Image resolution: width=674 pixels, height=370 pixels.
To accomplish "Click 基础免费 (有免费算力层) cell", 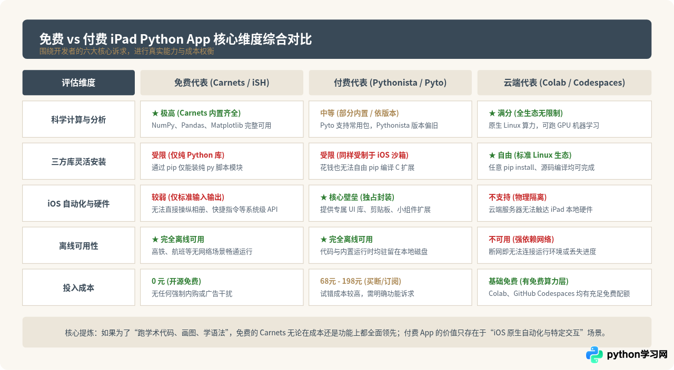I will coord(564,287).
